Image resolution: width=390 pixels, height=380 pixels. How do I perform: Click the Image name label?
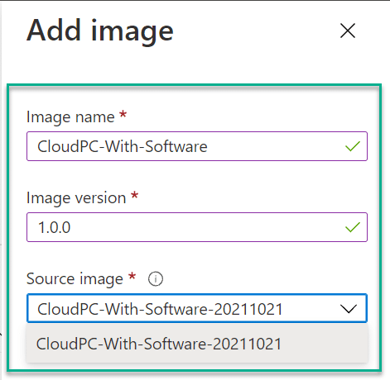tap(70, 117)
